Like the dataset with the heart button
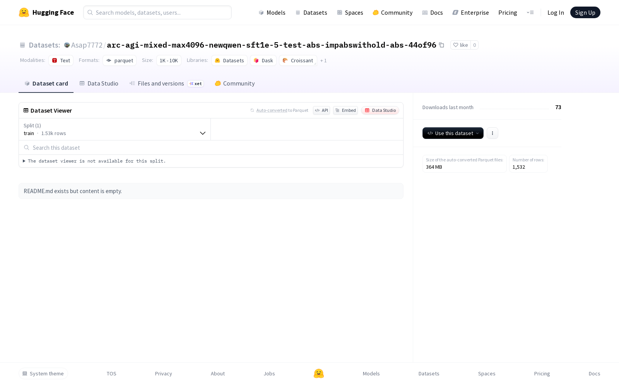 pyautogui.click(x=460, y=45)
